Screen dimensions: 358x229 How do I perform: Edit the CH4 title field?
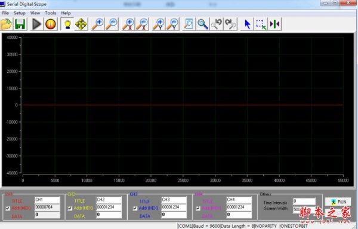(239, 200)
